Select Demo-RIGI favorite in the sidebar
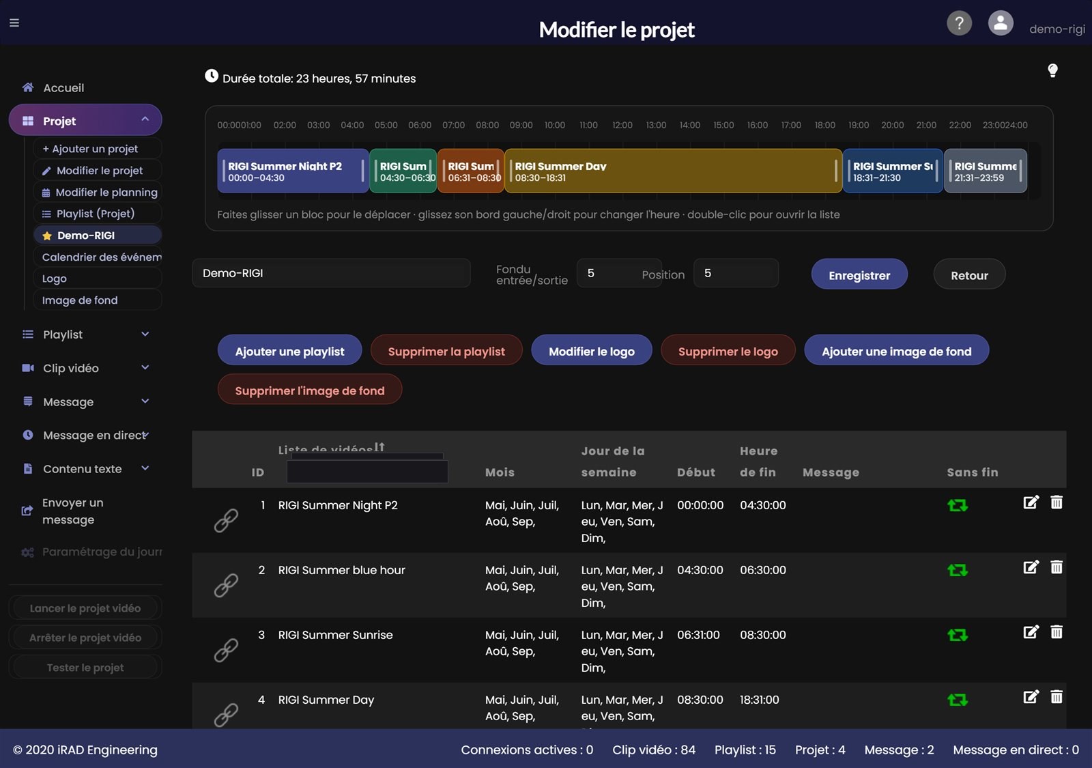1092x768 pixels. click(97, 236)
